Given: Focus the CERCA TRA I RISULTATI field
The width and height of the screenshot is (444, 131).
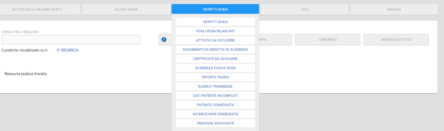Looking at the screenshot, I should point(71,40).
